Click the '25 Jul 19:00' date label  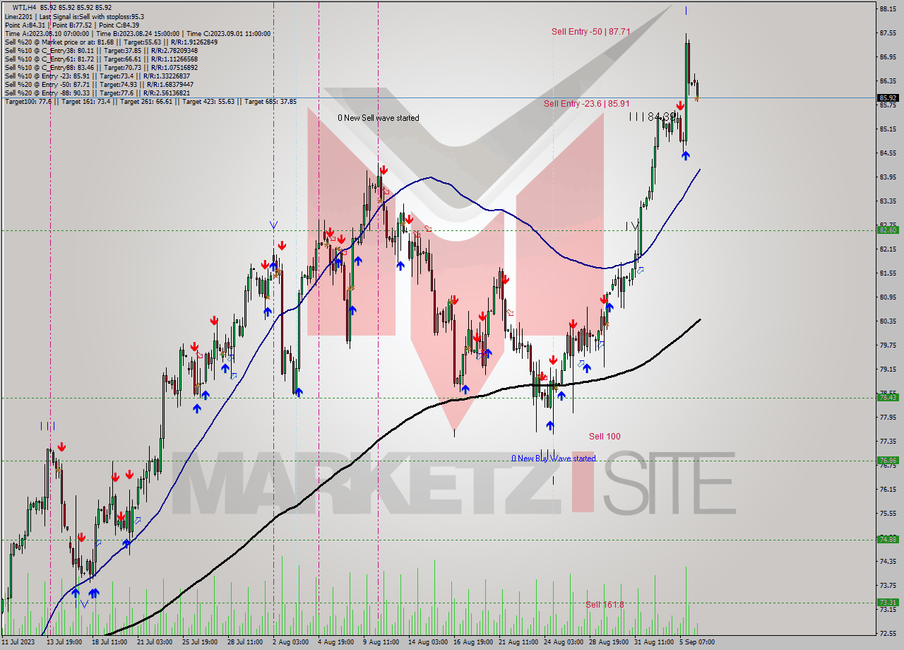coord(200,642)
